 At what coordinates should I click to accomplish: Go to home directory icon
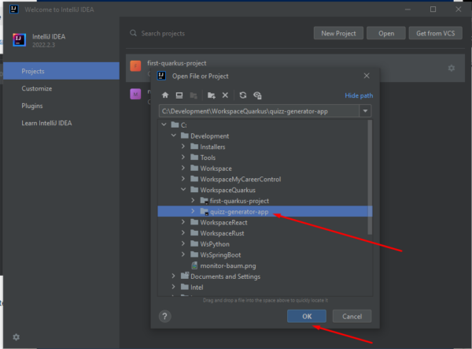[165, 95]
